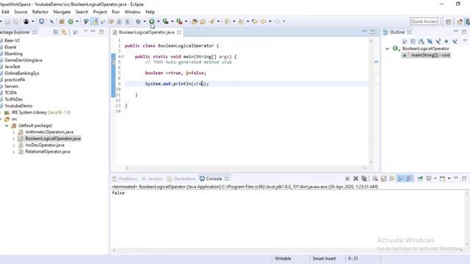Viewport: 470px width, 264px height.
Task: Toggle Show Console When Standard Out Changes
Action: coord(400,179)
